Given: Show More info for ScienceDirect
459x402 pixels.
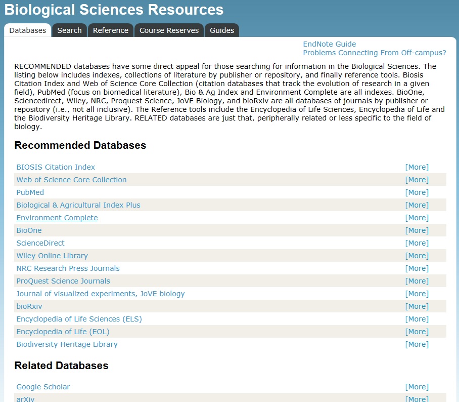Looking at the screenshot, I should (417, 243).
